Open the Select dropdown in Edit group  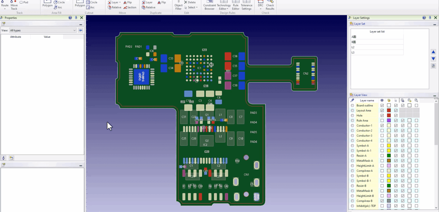192,7
